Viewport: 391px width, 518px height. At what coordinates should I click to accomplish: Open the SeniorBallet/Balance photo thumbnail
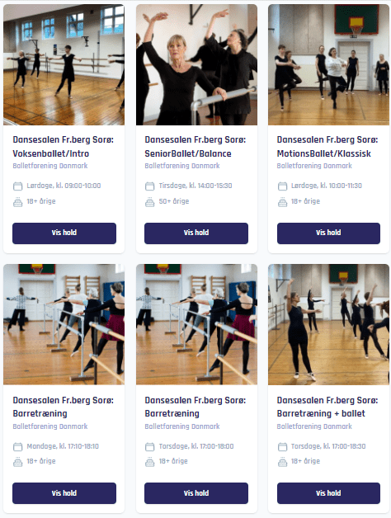tap(196, 64)
